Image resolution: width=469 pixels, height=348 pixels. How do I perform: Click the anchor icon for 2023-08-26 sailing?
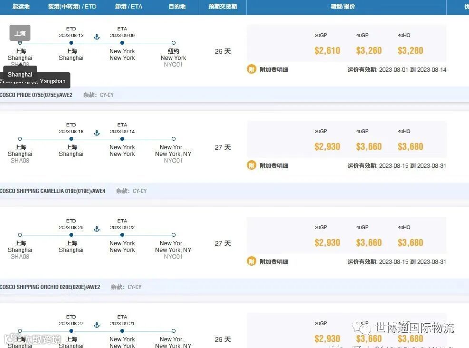click(97, 229)
